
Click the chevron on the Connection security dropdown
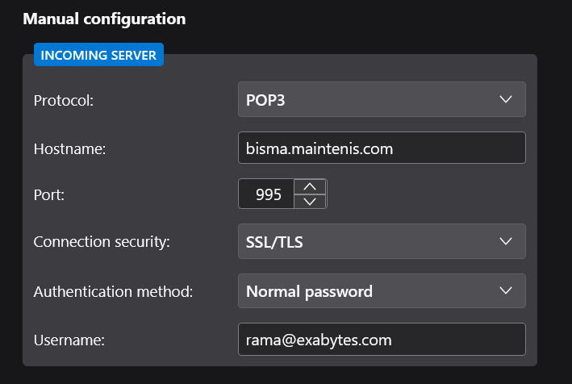click(506, 241)
